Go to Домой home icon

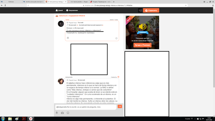pyautogui.click(x=57, y=10)
